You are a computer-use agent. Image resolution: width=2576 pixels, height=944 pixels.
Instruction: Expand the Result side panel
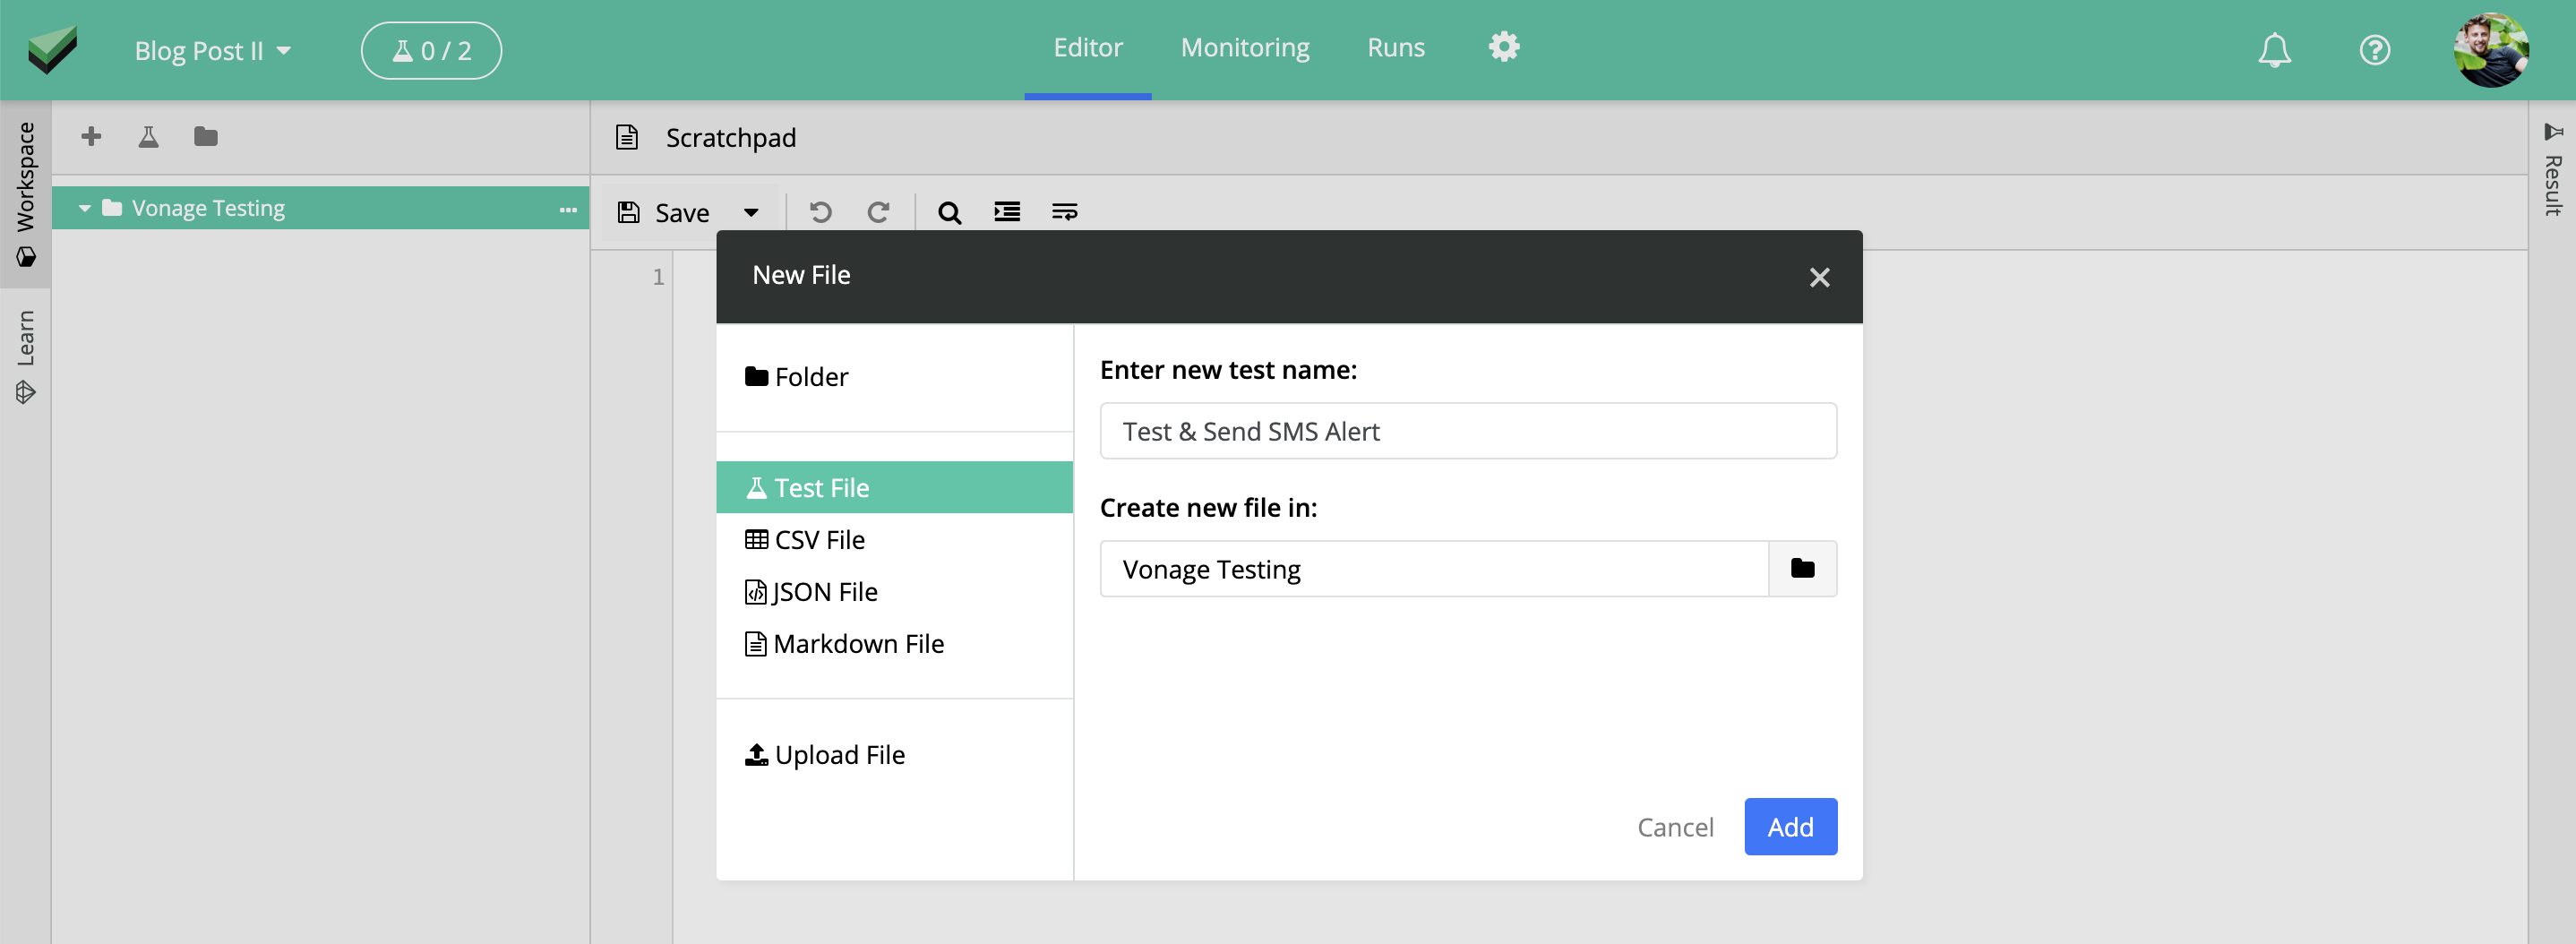(x=2552, y=169)
